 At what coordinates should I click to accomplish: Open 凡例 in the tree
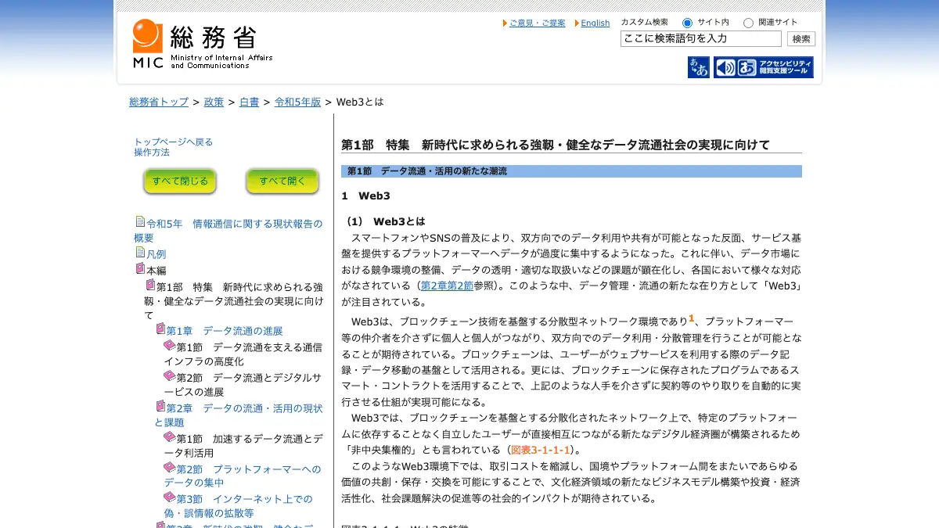[156, 254]
